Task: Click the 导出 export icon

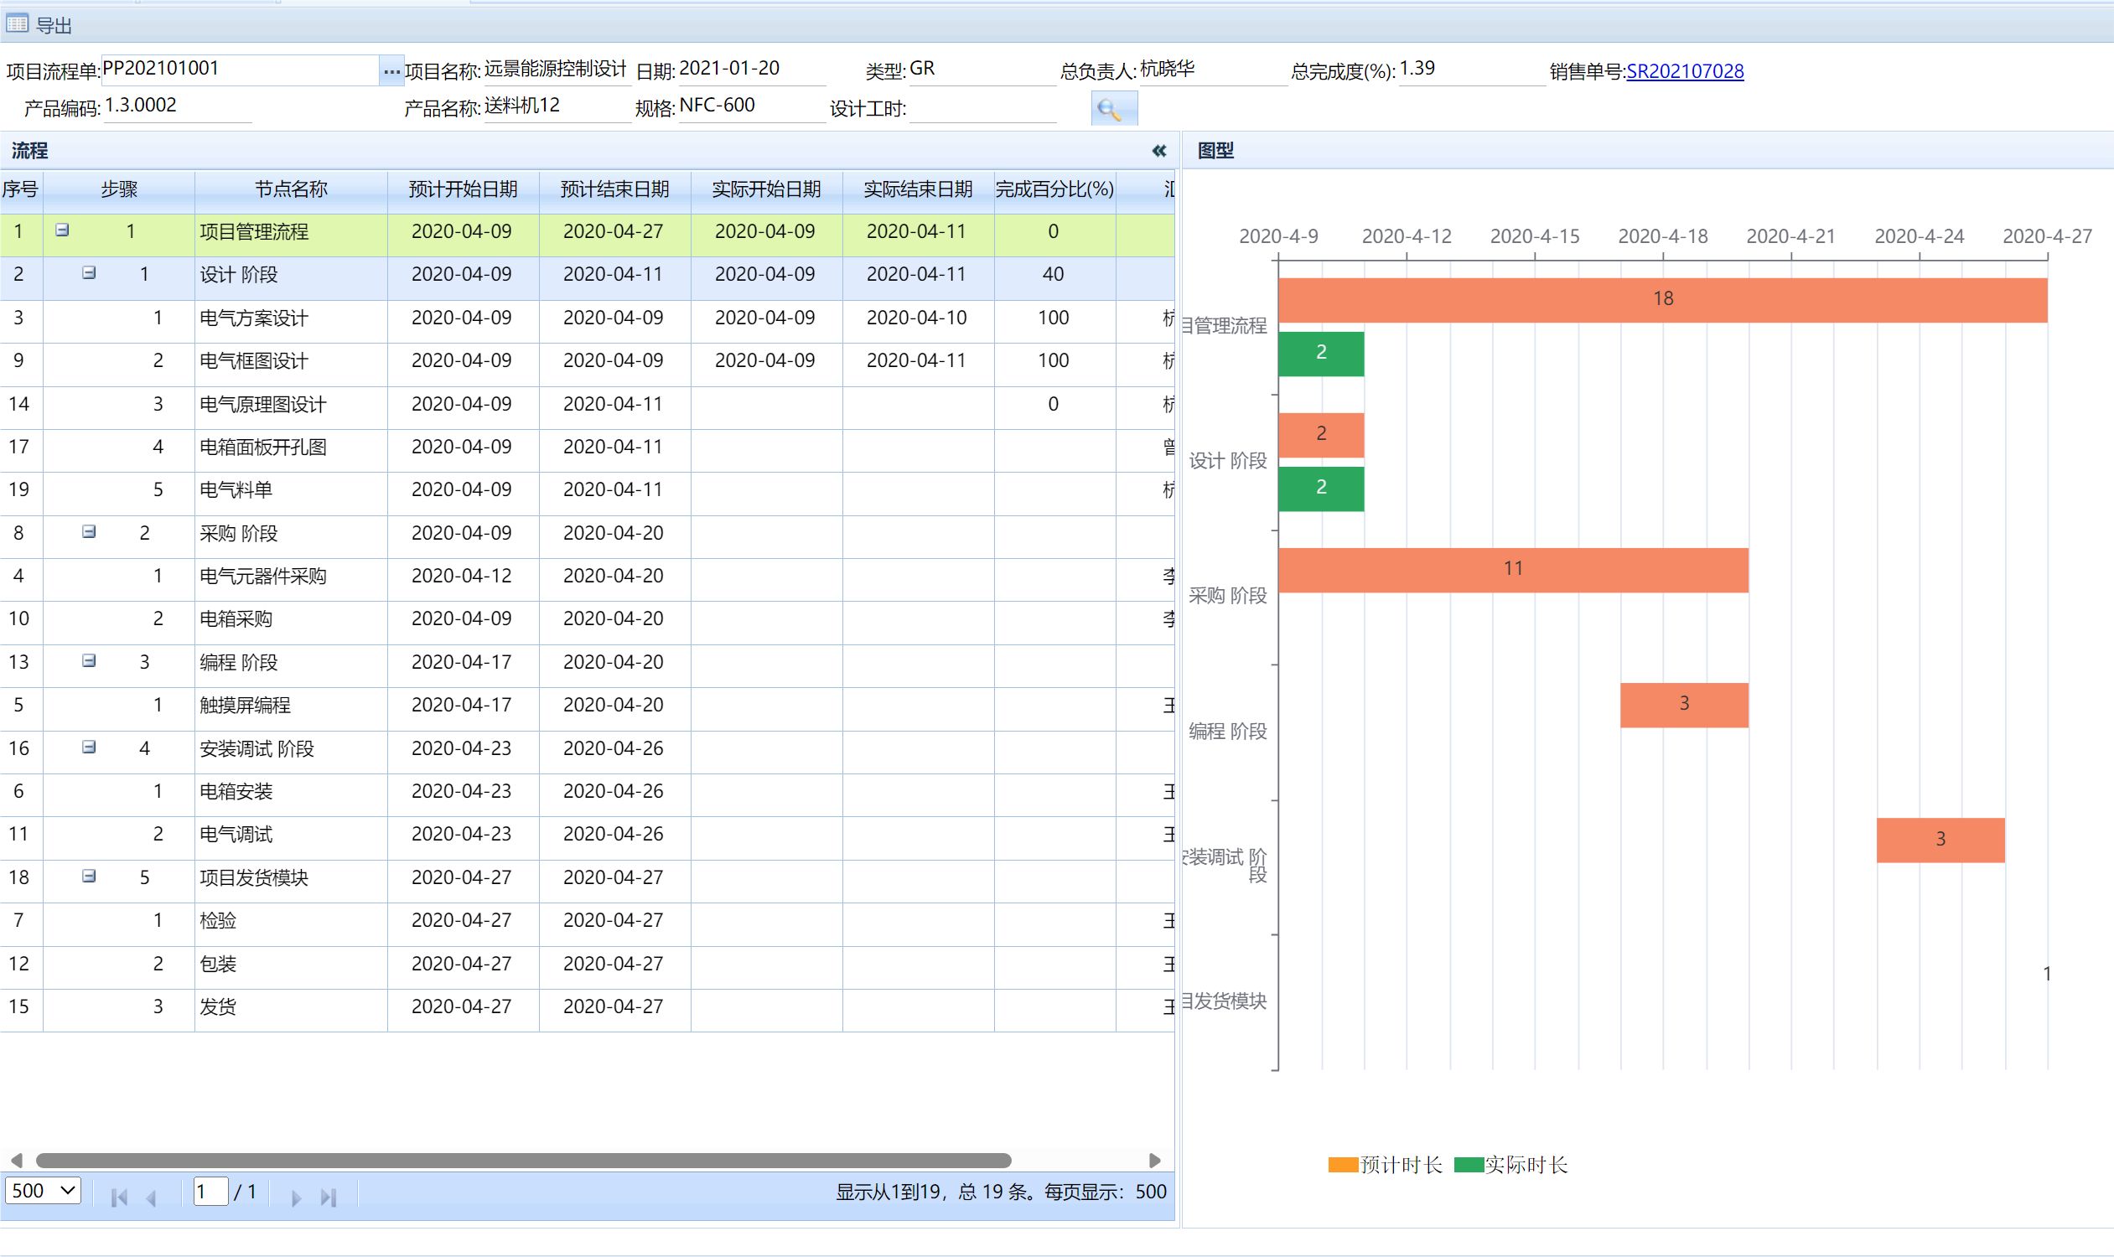Action: tap(18, 23)
